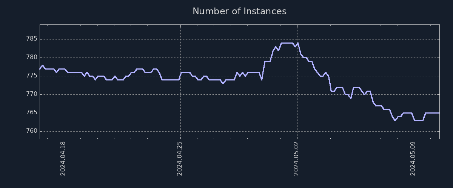Click the 785 y-axis label
The image size is (453, 188).
31,39
